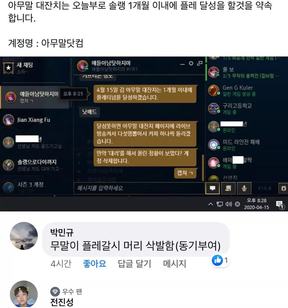Open 박민규's profile picture
The height and width of the screenshot is (308, 288).
pyautogui.click(x=24, y=236)
